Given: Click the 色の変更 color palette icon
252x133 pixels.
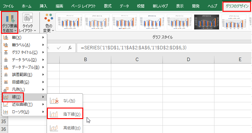Looking at the screenshot, I should pos(48,19).
